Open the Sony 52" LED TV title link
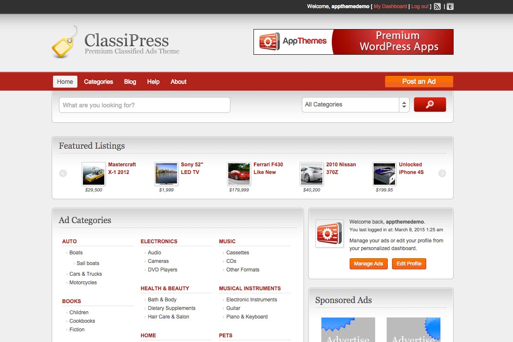Screen dimensions: 513x342 [192, 168]
